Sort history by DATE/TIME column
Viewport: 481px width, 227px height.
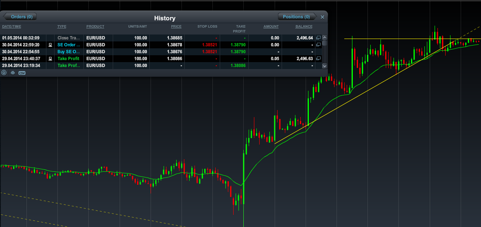(x=12, y=27)
